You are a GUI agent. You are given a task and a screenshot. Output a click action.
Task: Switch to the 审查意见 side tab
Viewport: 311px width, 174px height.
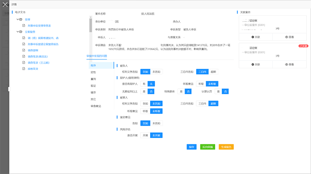coord(96,106)
